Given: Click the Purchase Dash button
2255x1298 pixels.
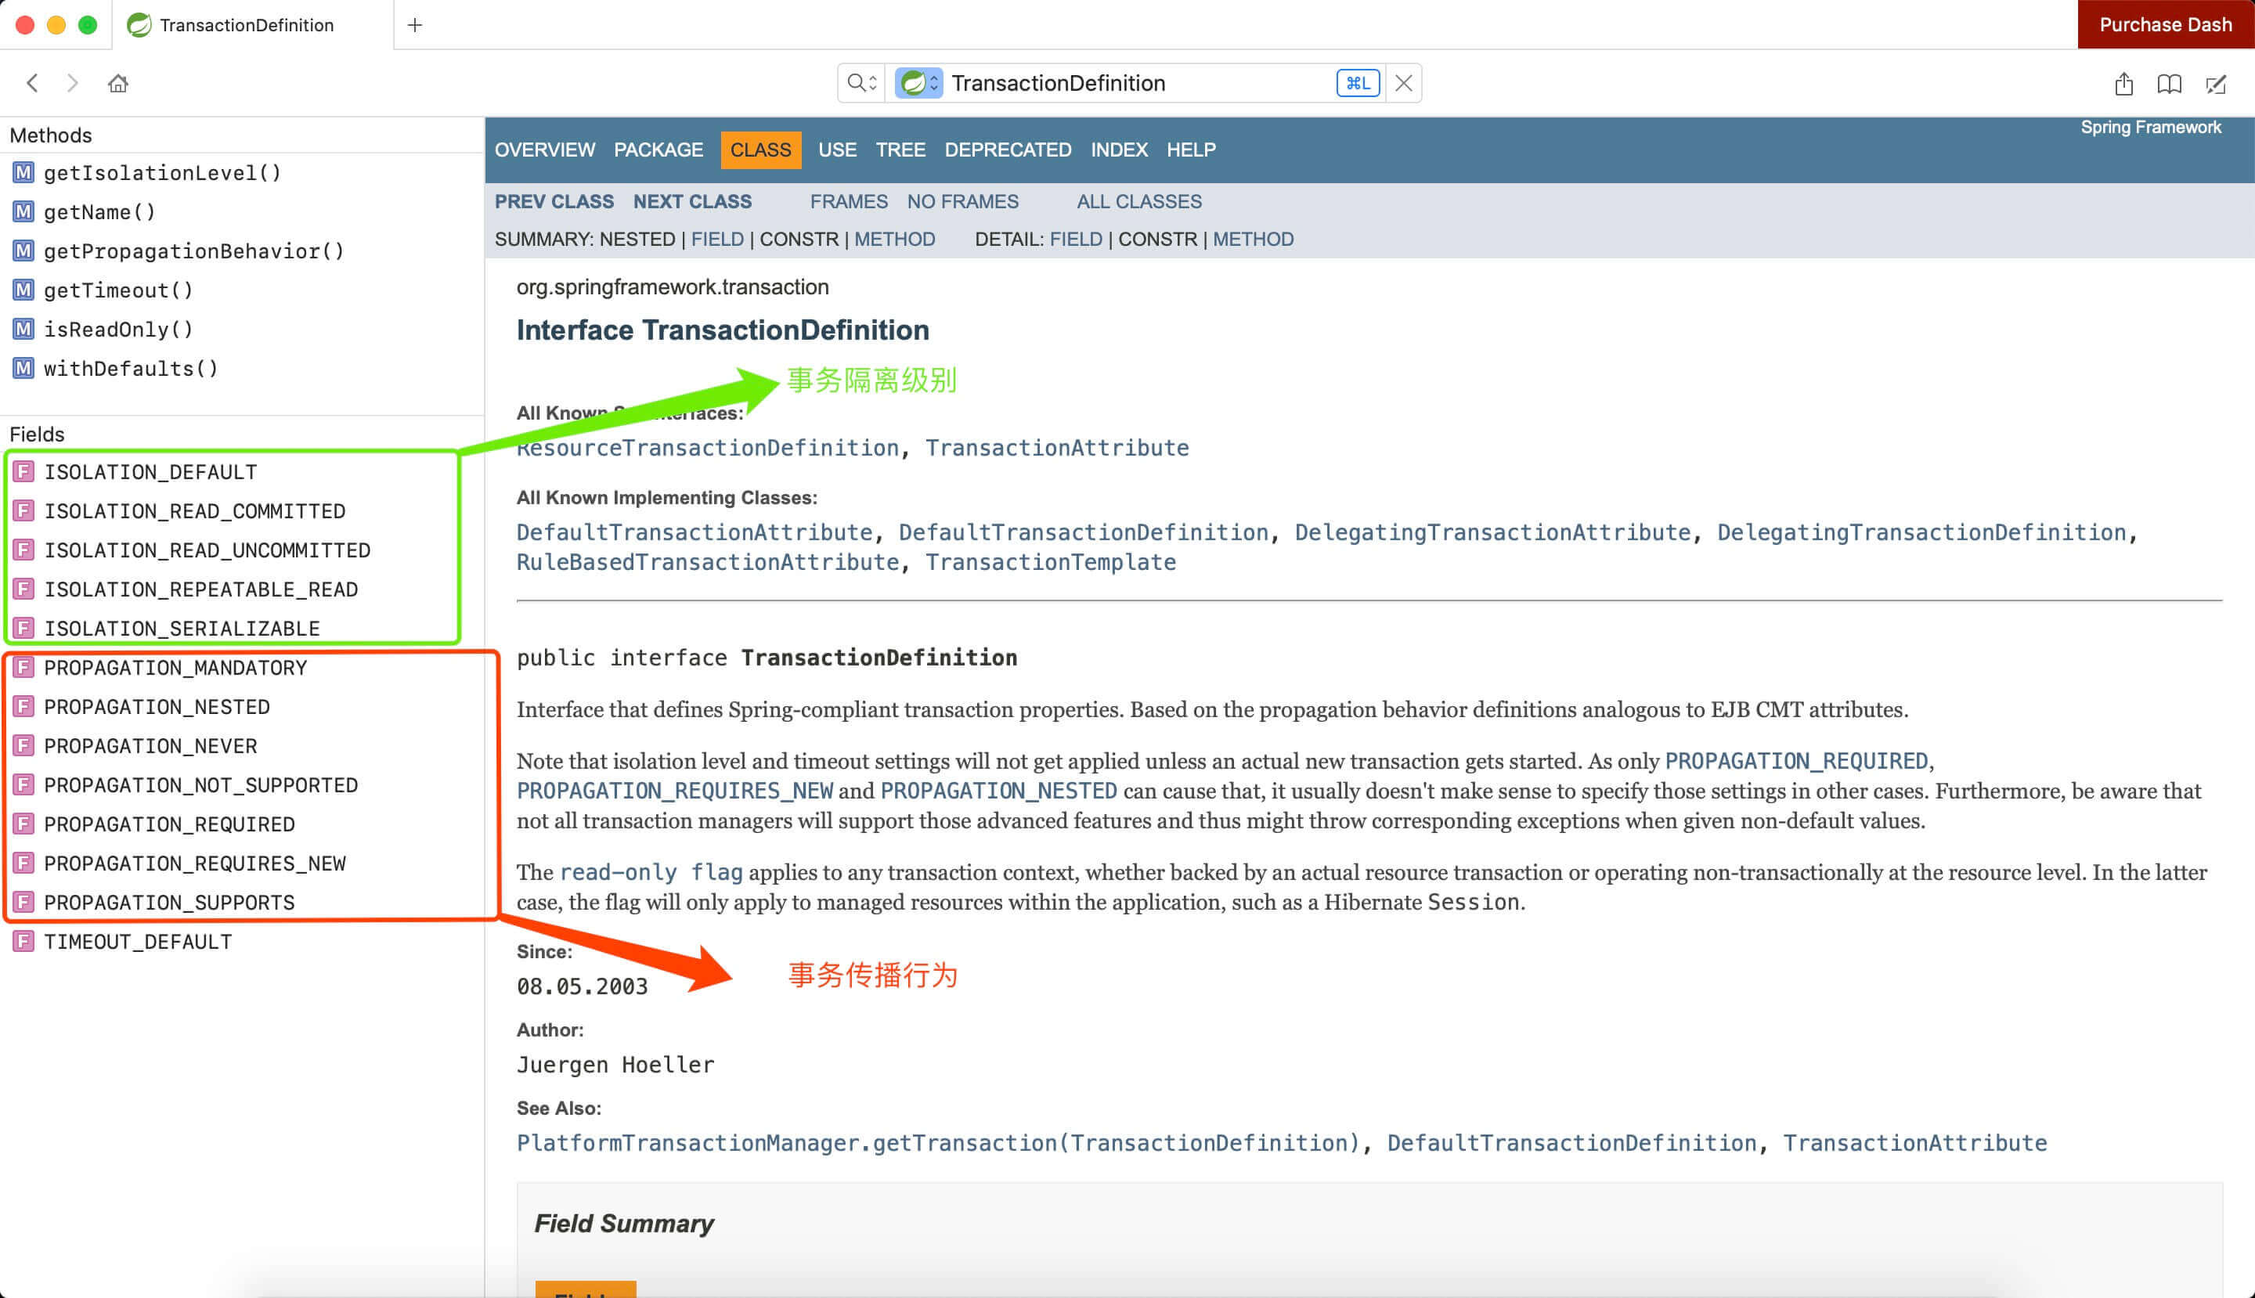Looking at the screenshot, I should [x=2165, y=25].
